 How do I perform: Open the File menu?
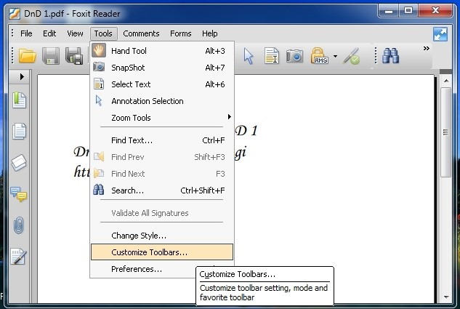(x=26, y=33)
